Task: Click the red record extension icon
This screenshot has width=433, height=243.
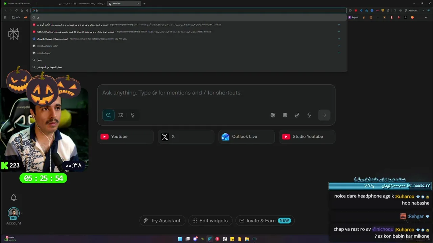Action: pyautogui.click(x=356, y=10)
